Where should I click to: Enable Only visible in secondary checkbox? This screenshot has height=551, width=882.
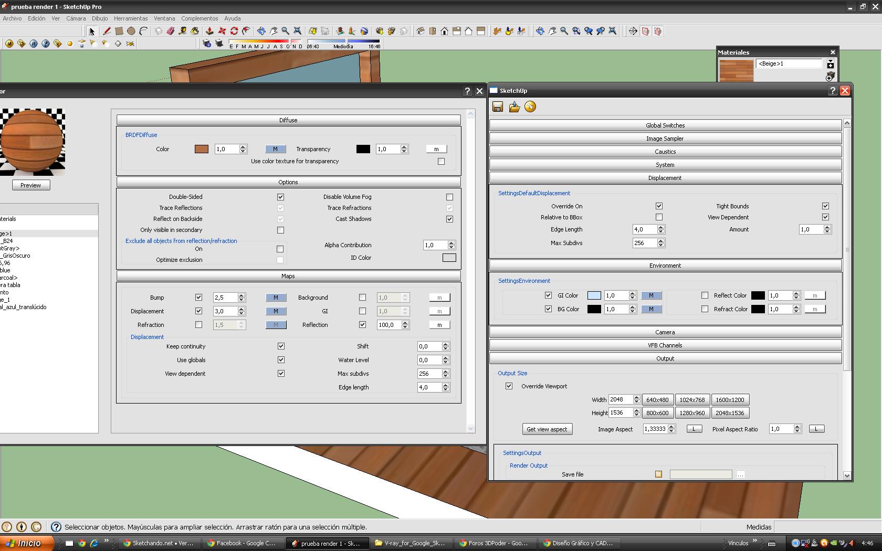pos(280,230)
